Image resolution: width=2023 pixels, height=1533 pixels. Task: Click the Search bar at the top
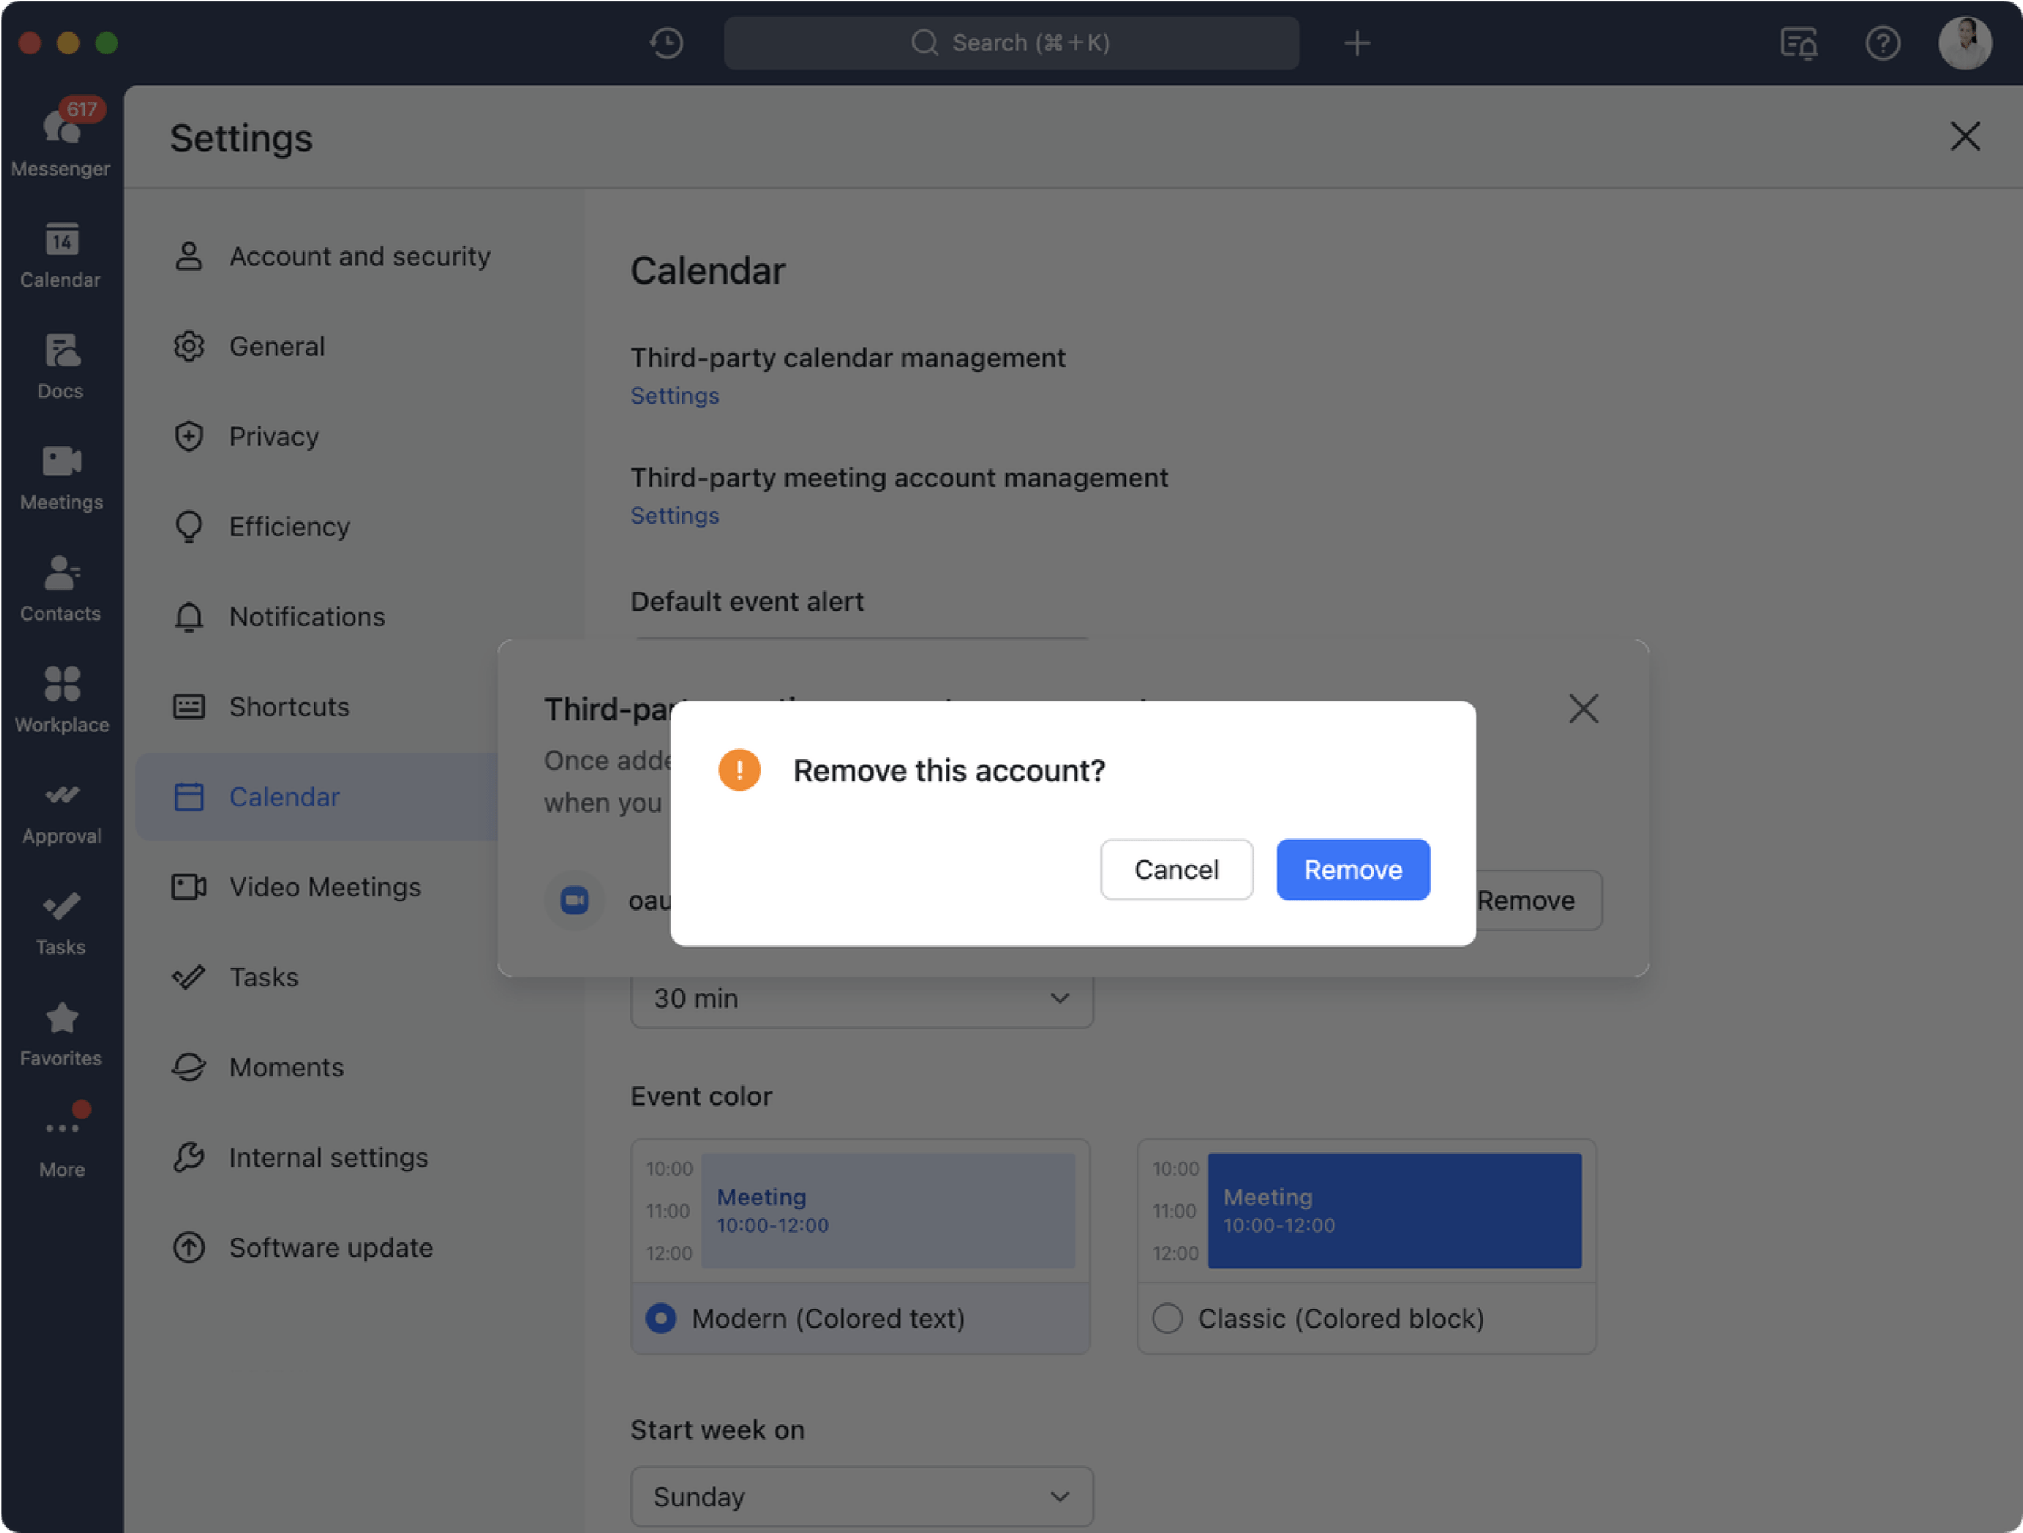tap(1011, 42)
